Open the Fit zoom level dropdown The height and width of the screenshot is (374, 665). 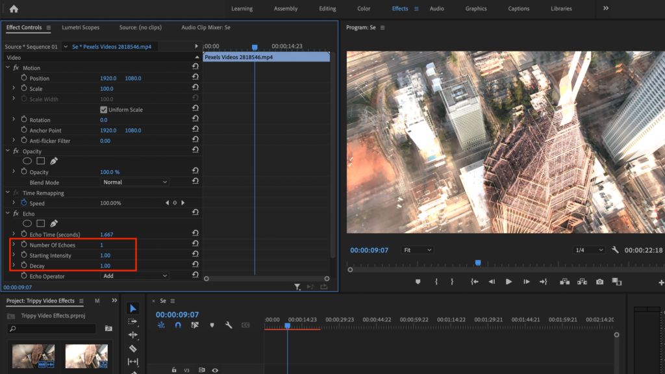pos(416,250)
